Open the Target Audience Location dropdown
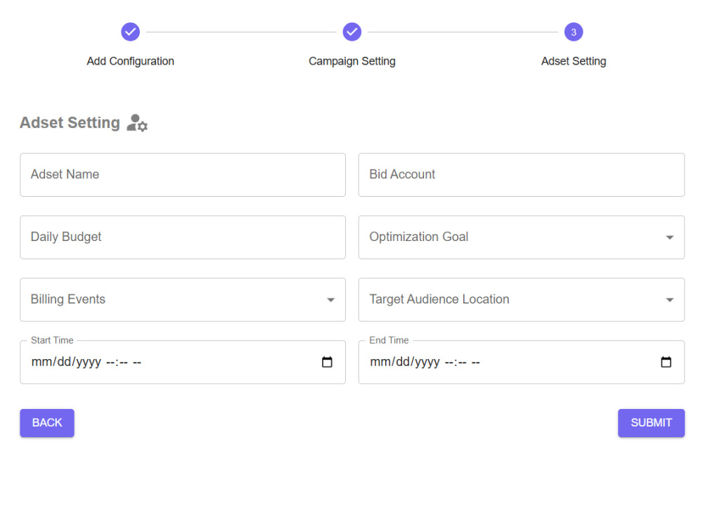The width and height of the screenshot is (703, 527). (522, 299)
